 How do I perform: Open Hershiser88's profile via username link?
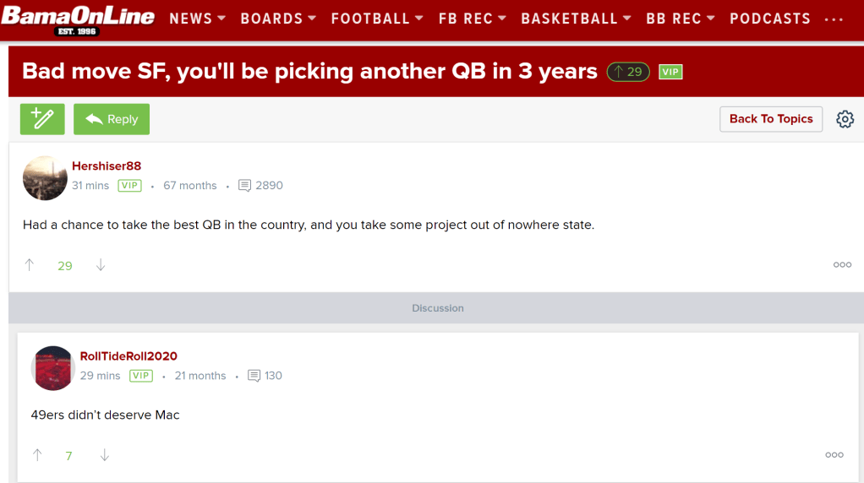(x=107, y=166)
